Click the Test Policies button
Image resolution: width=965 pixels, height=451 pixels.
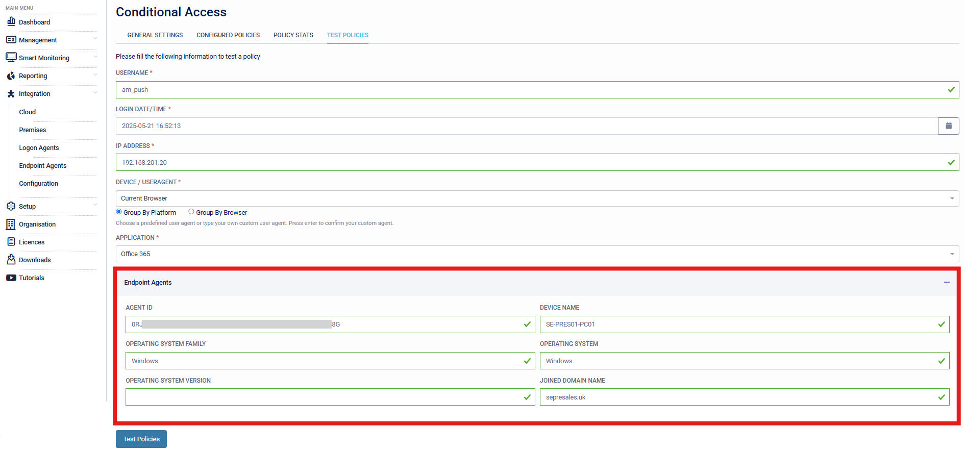pyautogui.click(x=141, y=439)
